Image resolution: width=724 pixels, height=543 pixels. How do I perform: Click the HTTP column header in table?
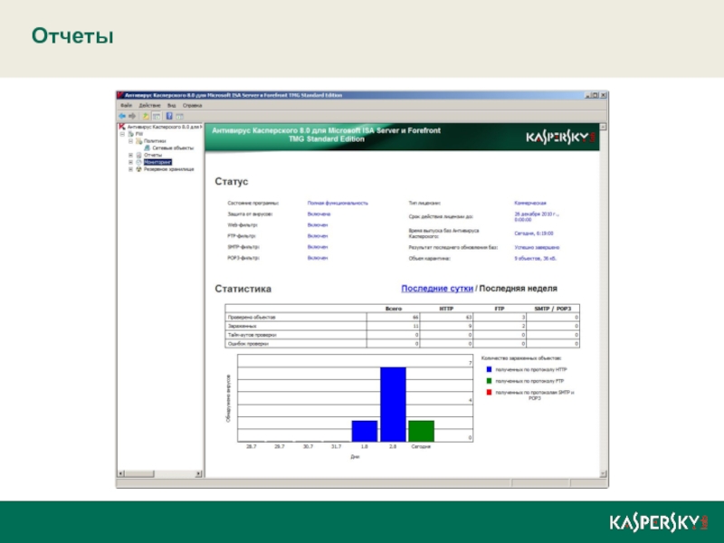pos(446,309)
